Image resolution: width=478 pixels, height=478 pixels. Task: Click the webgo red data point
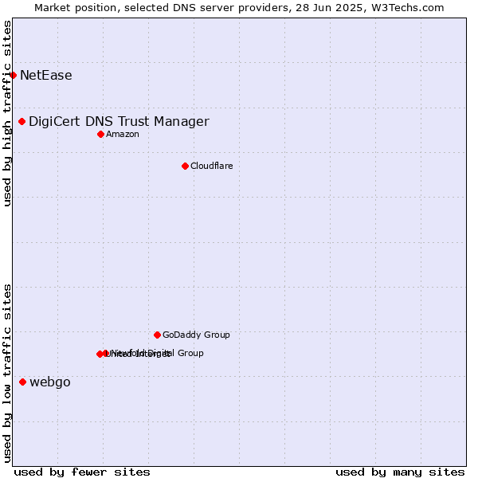(23, 382)
